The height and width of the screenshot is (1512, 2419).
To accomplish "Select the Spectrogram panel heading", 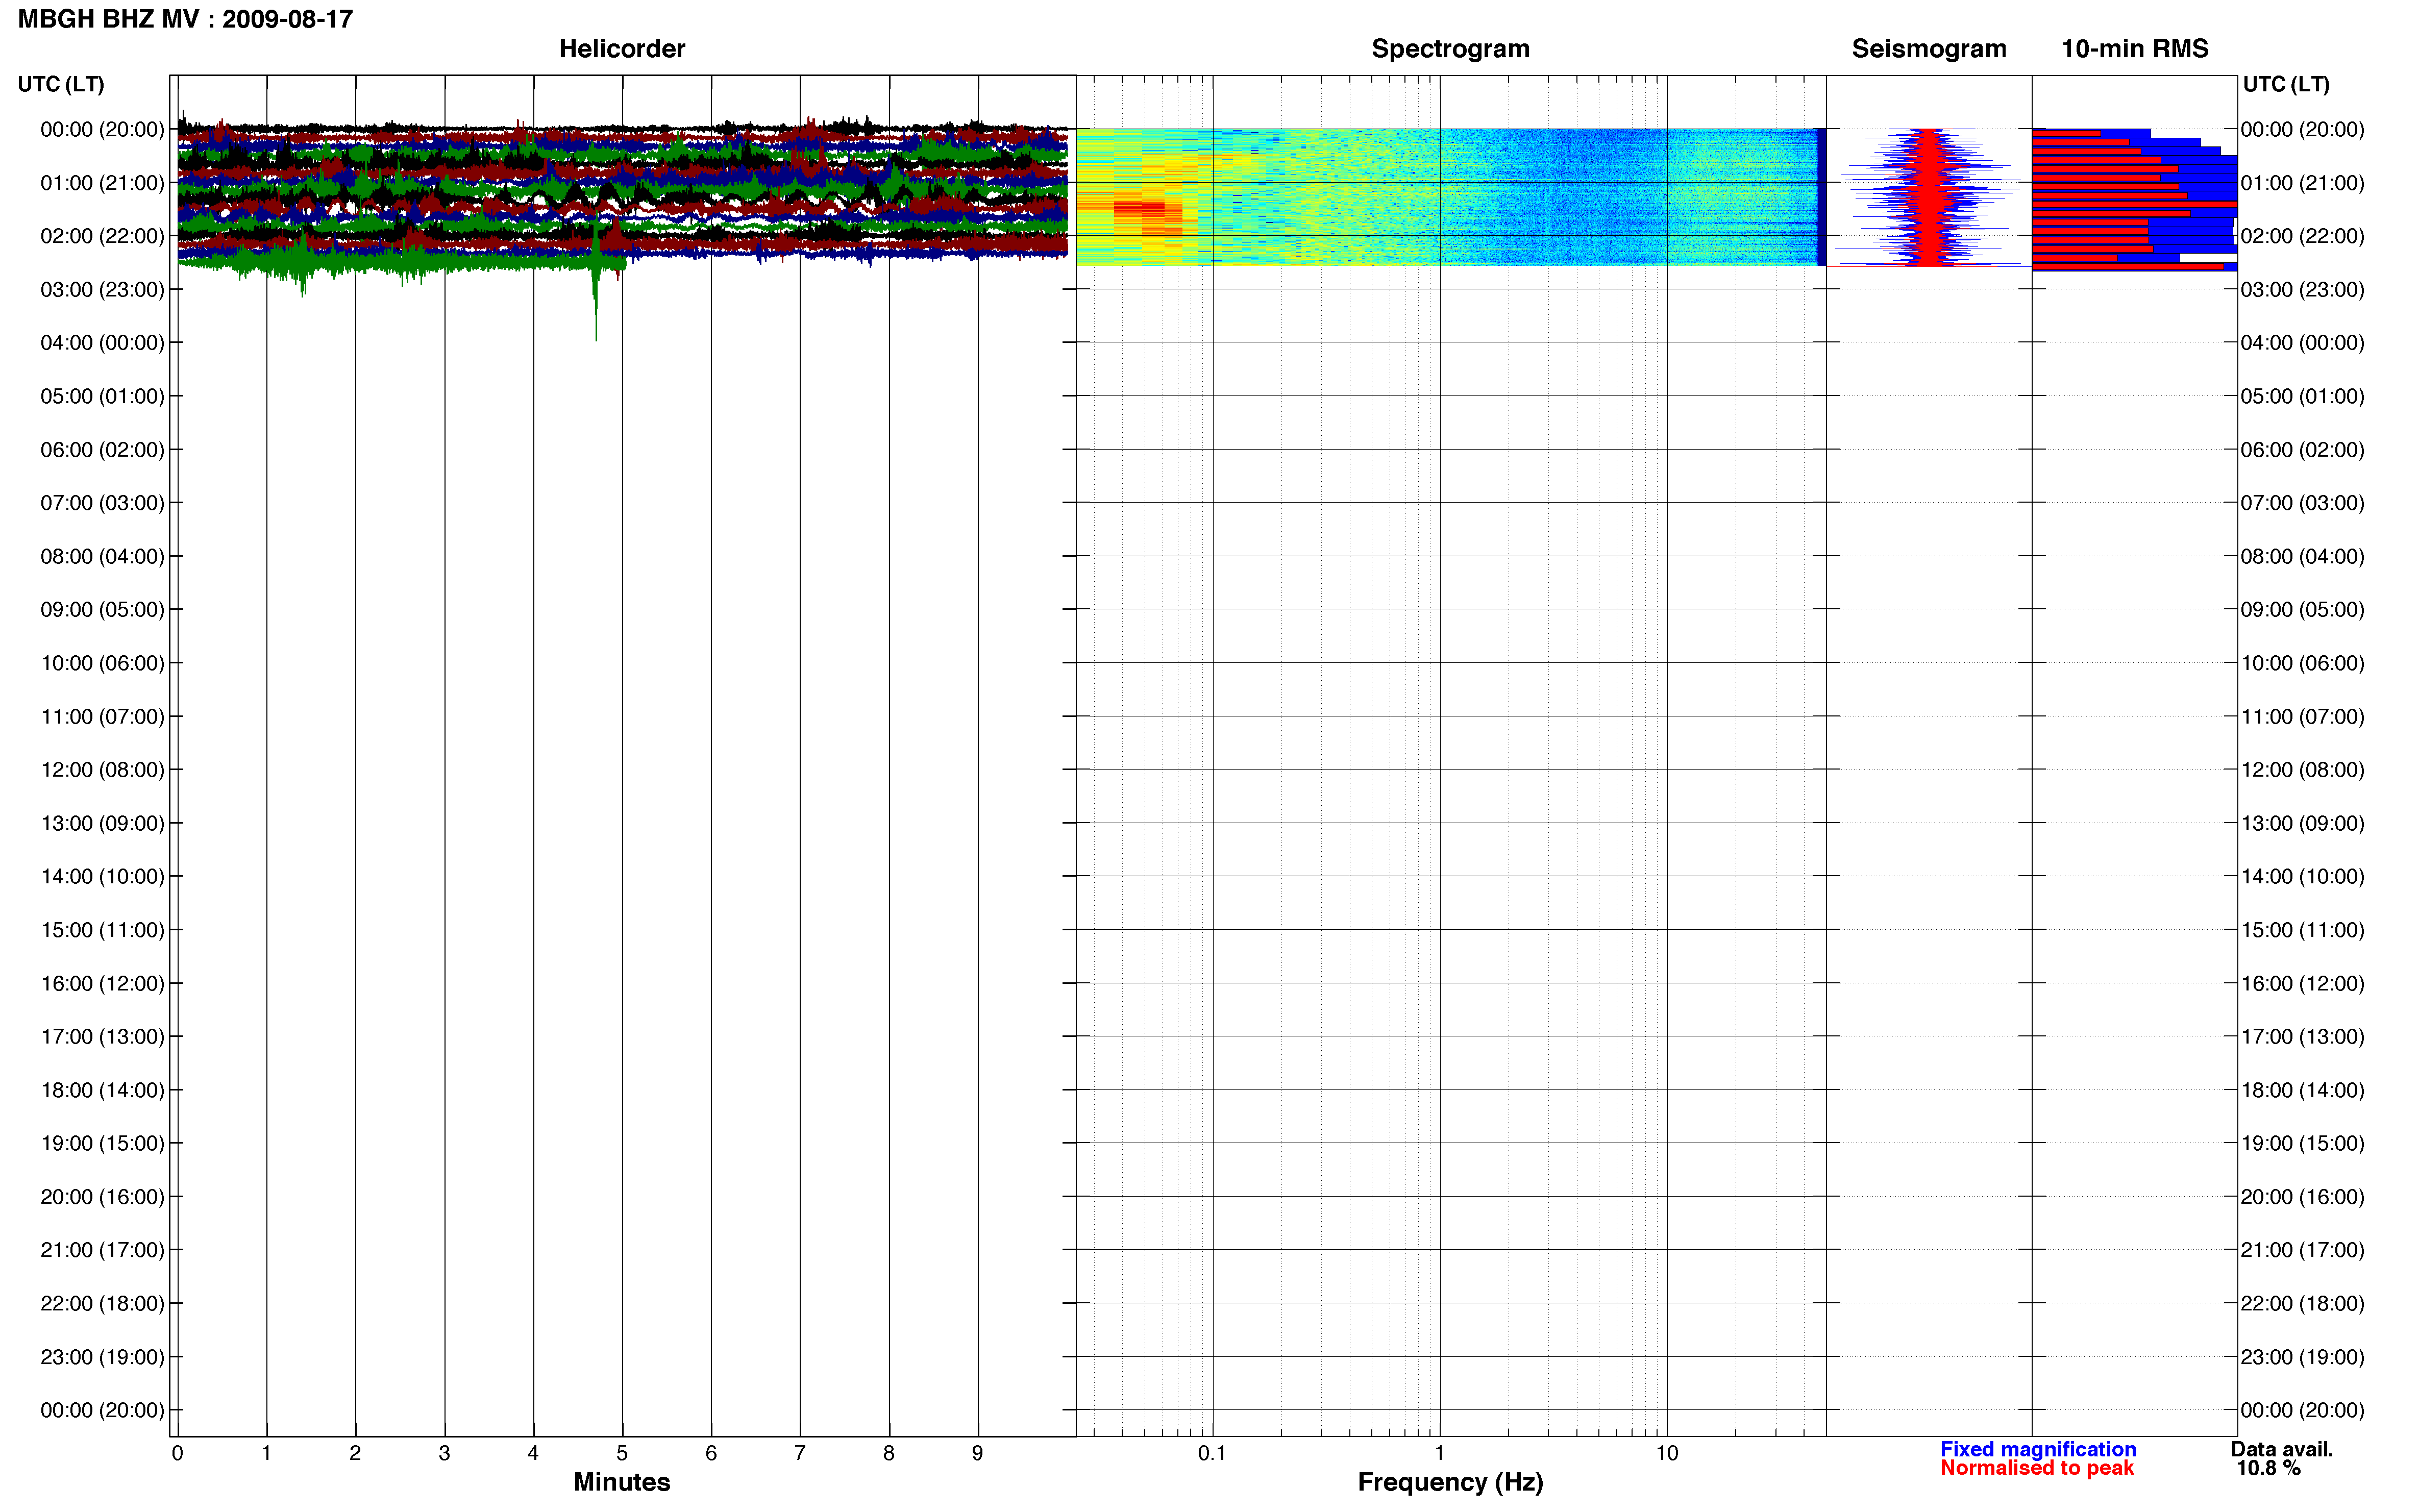I will tap(1450, 49).
